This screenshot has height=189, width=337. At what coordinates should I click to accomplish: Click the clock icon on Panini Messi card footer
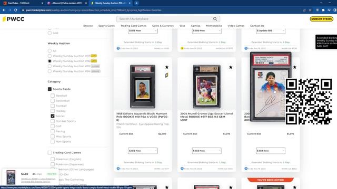tap(246, 169)
